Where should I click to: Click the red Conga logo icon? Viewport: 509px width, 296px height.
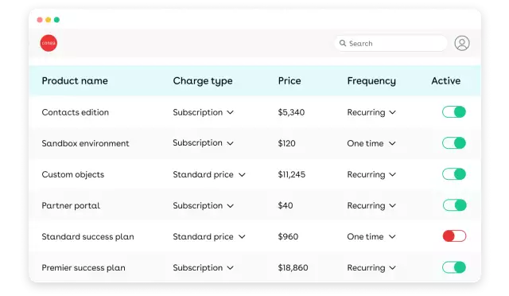pyautogui.click(x=49, y=43)
